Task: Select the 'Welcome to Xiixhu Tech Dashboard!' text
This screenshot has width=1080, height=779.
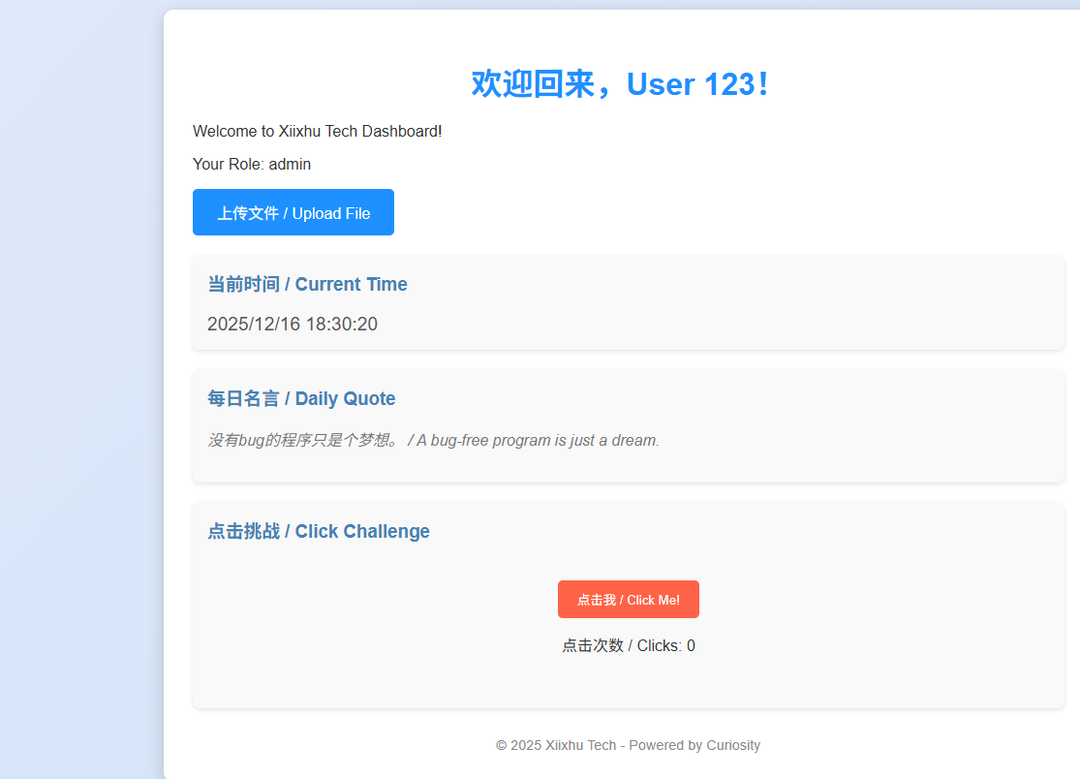Action: pyautogui.click(x=317, y=131)
